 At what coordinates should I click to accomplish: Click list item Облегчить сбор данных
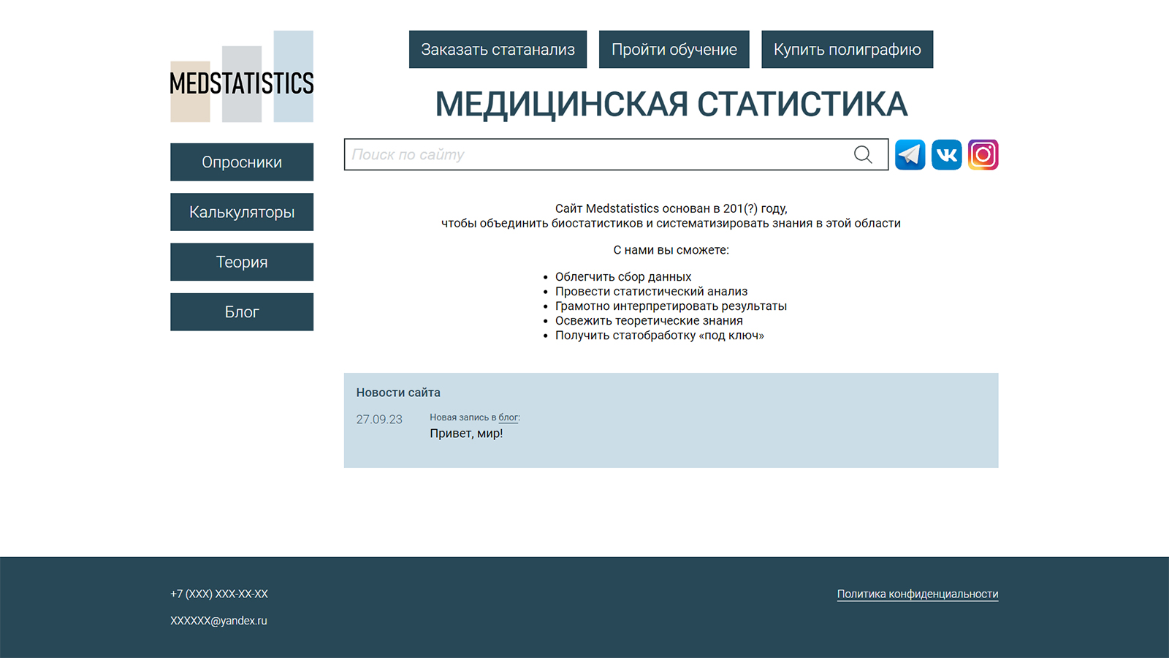[623, 277]
